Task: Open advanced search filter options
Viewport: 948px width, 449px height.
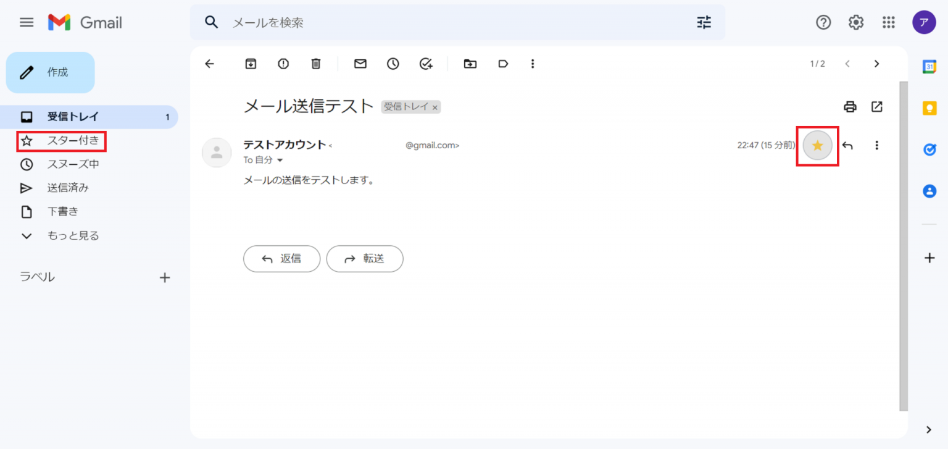Action: click(x=703, y=22)
